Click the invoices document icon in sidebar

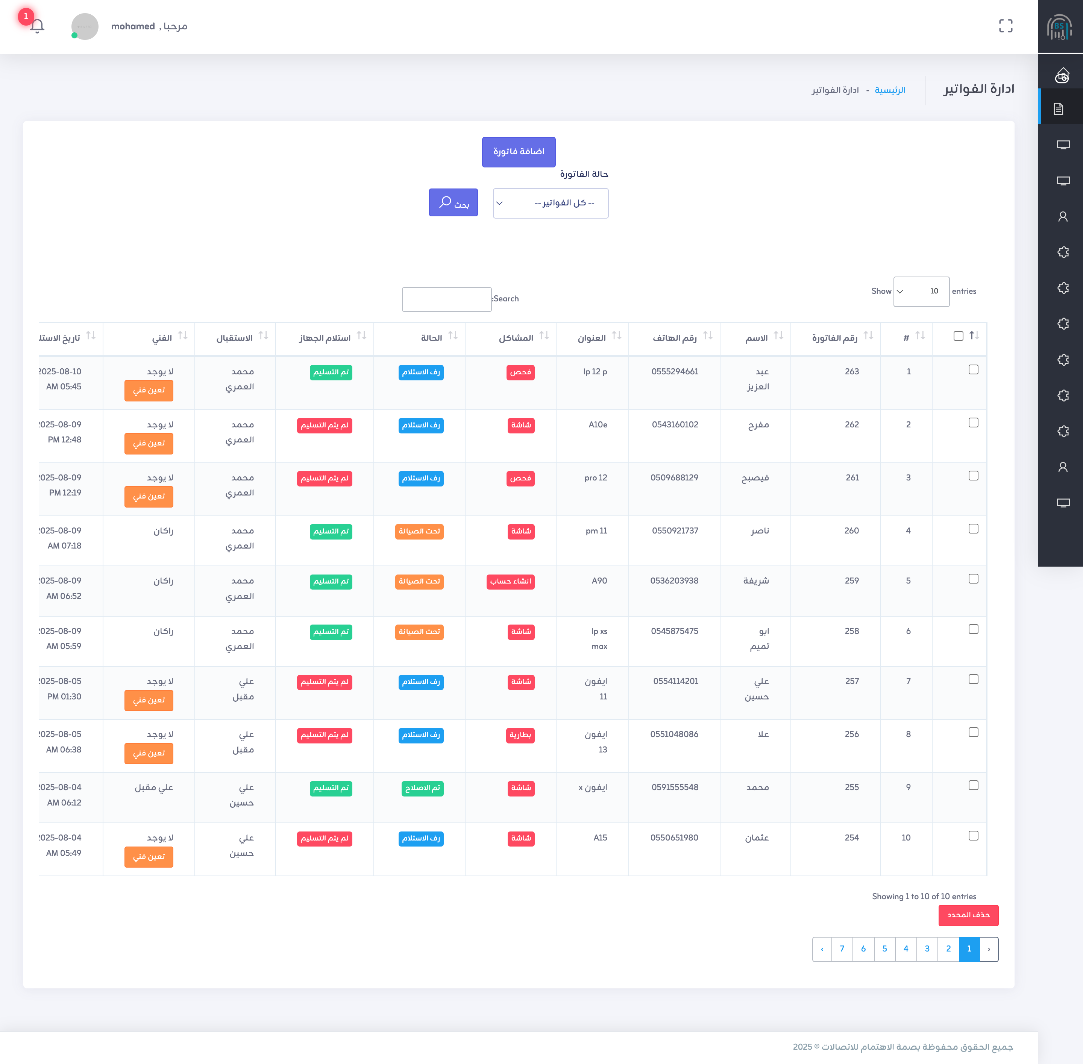pos(1059,108)
